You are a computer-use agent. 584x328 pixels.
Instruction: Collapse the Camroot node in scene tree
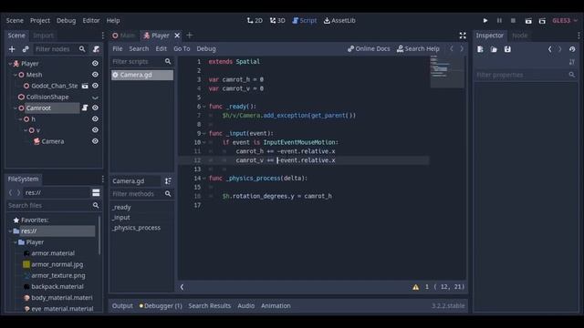(x=16, y=108)
